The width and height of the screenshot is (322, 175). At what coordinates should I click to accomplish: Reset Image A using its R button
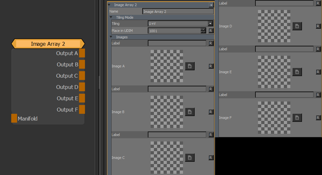211,66
